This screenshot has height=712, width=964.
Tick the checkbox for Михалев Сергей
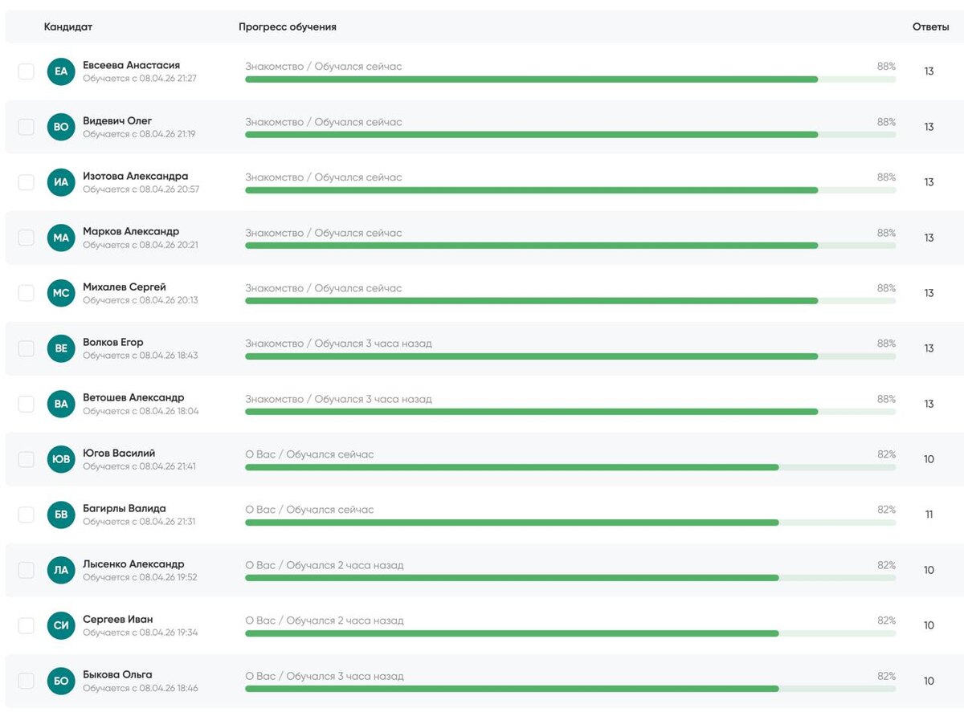click(x=27, y=293)
